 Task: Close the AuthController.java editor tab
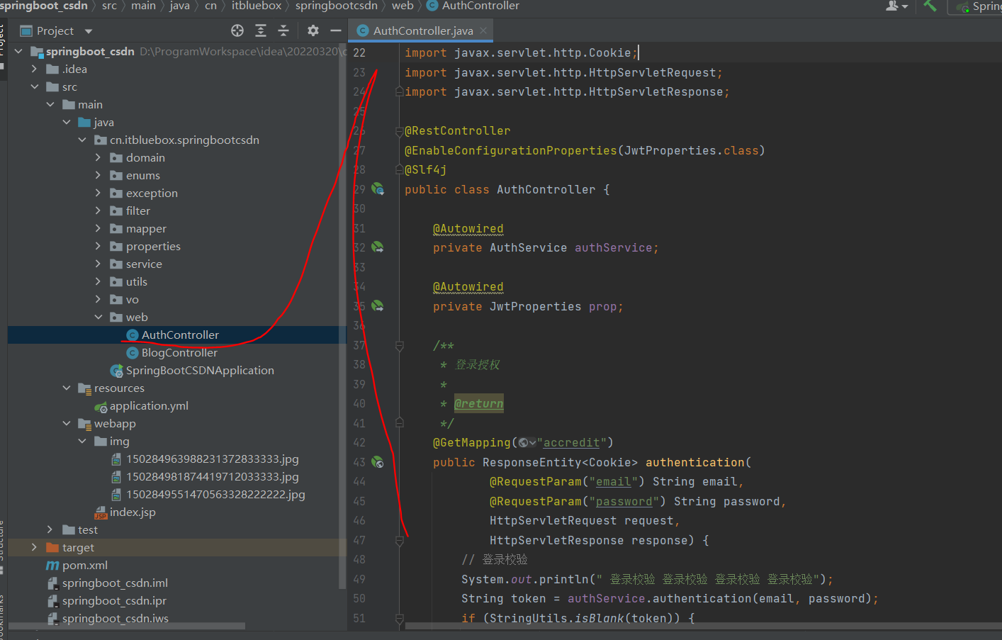[483, 30]
